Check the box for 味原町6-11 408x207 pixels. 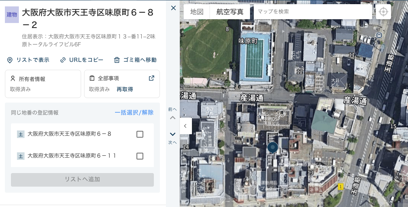(140, 156)
